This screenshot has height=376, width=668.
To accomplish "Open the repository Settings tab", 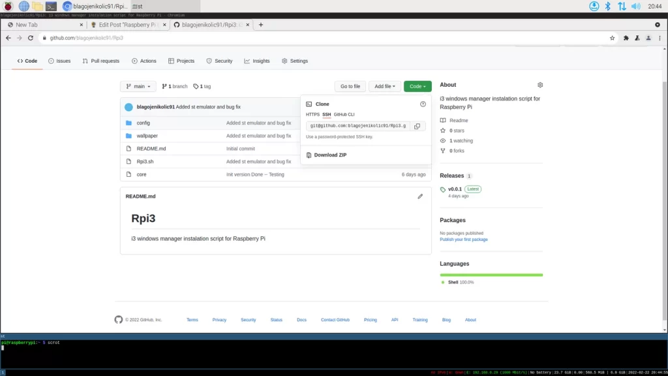I will [295, 61].
